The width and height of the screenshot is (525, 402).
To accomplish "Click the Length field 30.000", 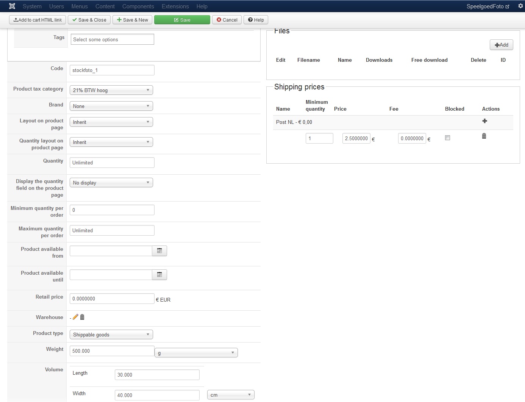I will coord(157,375).
